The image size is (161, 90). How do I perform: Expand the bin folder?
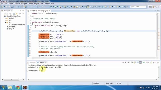coord(5,20)
